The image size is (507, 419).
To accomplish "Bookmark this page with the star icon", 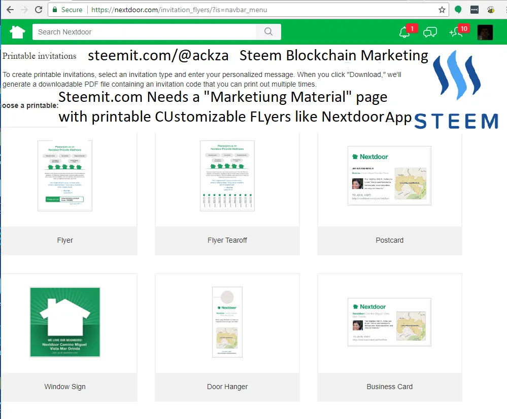I will click(442, 10).
